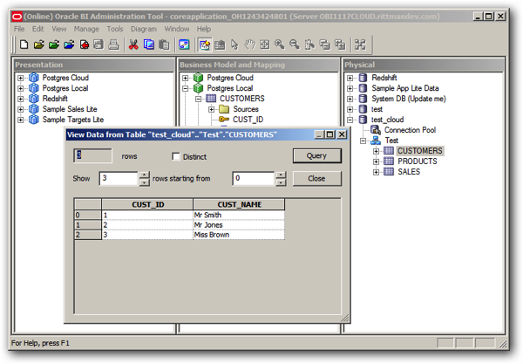Select the hand pan tool
The height and width of the screenshot is (364, 523).
(249, 45)
